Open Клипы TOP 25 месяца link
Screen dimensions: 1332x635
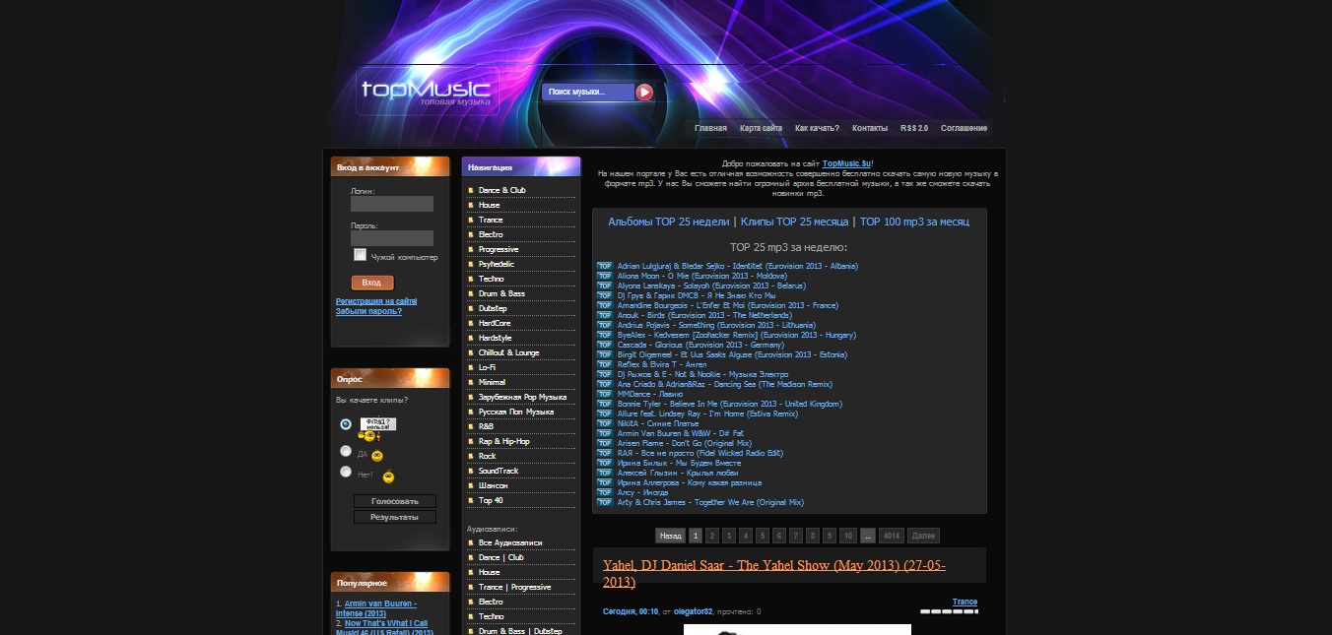coord(793,222)
